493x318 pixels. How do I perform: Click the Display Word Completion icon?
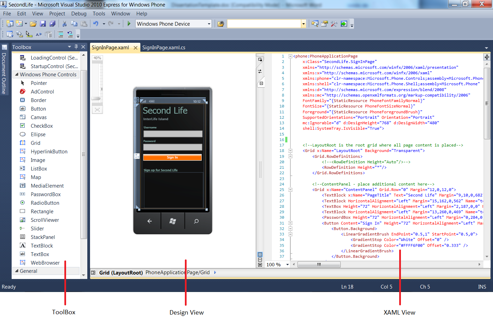[x=39, y=34]
